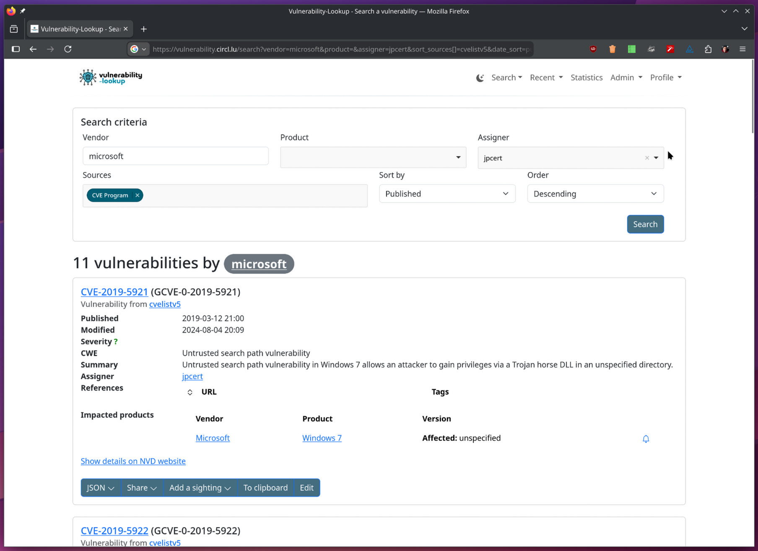Viewport: 758px width, 551px height.
Task: Toggle dark mode with the moon icon
Action: (480, 78)
